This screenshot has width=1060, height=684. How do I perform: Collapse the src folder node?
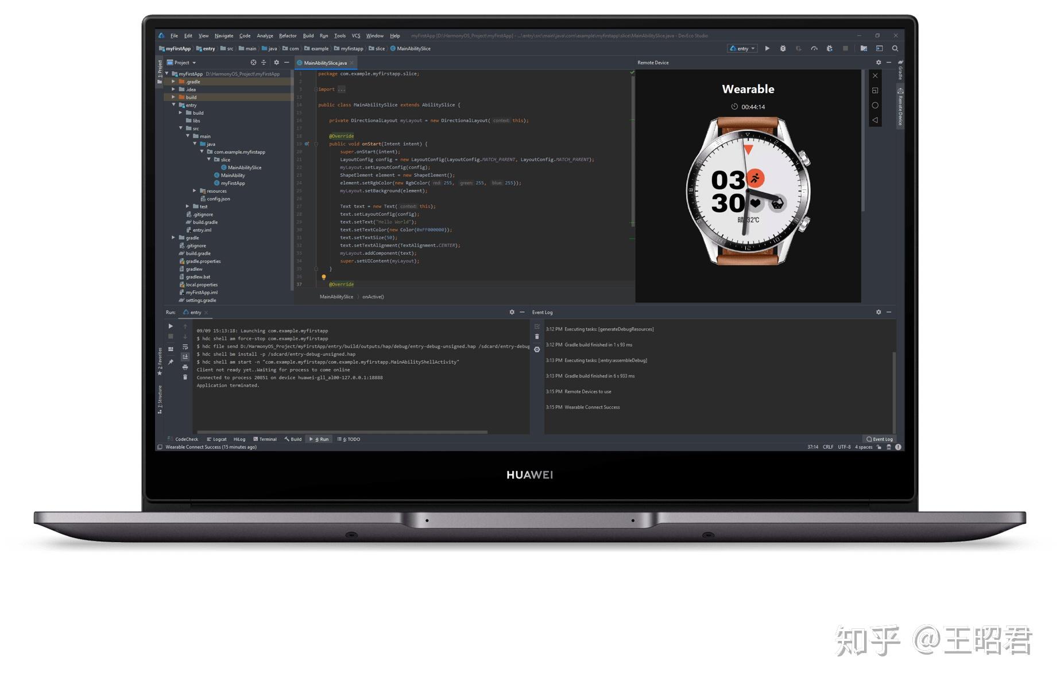point(180,129)
